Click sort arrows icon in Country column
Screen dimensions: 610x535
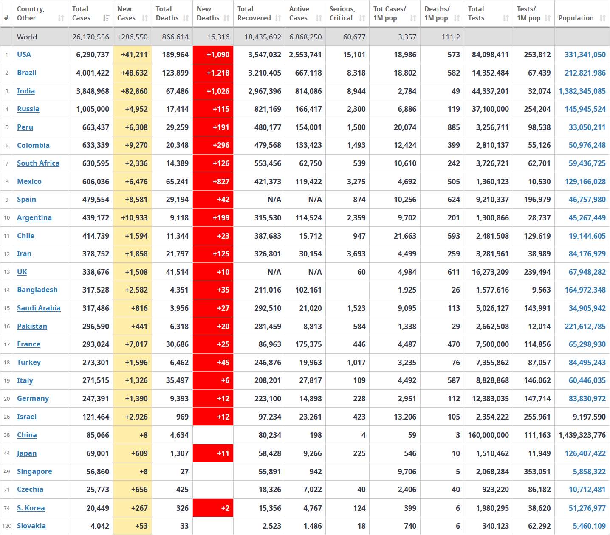coord(61,18)
